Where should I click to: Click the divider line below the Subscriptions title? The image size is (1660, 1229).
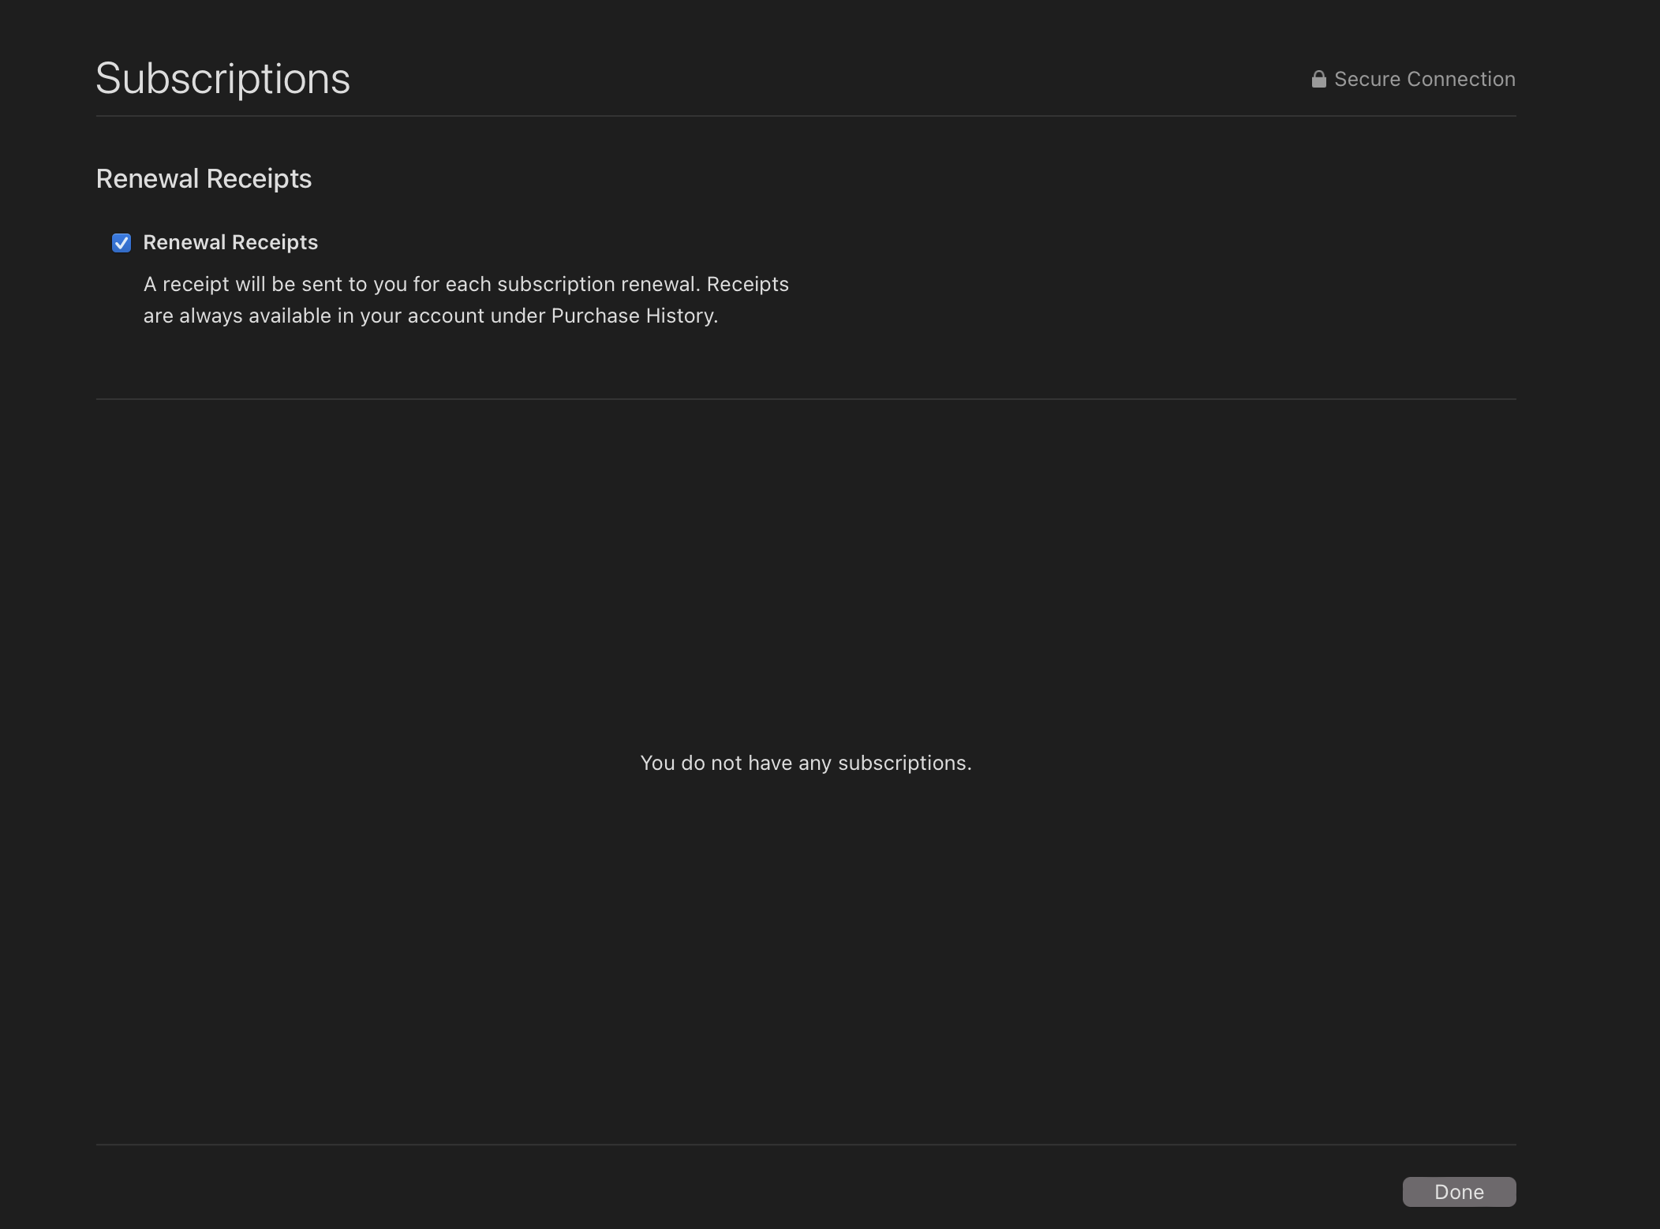click(806, 116)
